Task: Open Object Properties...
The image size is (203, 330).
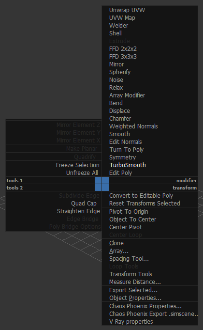Action: (135, 298)
